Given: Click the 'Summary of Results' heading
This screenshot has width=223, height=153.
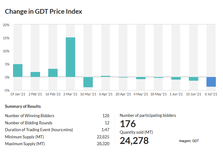Looking at the screenshot, I should [x=23, y=107].
